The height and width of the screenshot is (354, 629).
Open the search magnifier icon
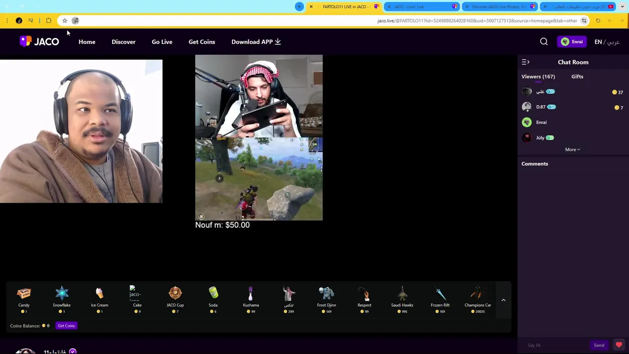pyautogui.click(x=544, y=42)
